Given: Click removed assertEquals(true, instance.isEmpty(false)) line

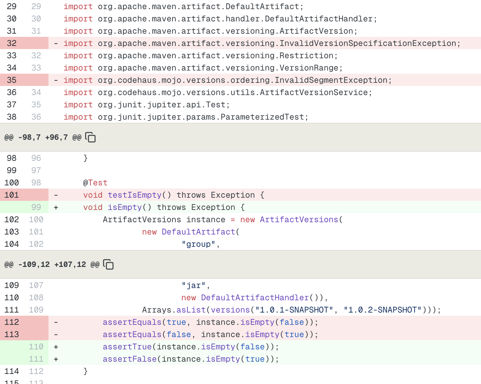Looking at the screenshot, I should click(x=211, y=322).
